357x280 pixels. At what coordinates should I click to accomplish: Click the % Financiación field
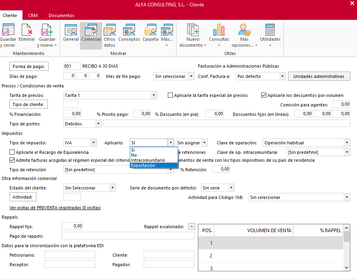(x=72, y=114)
